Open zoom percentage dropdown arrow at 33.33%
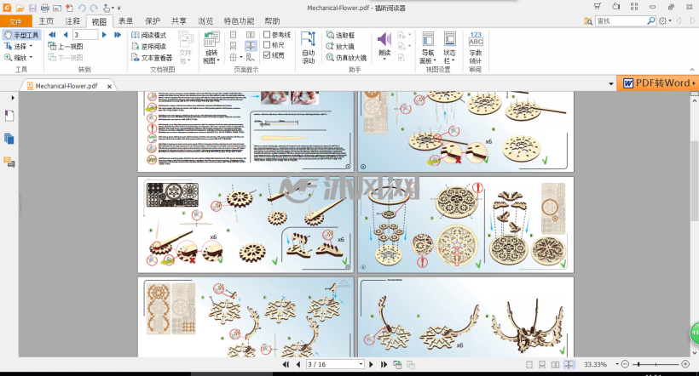This screenshot has width=699, height=376. coord(617,364)
